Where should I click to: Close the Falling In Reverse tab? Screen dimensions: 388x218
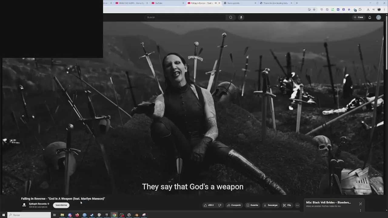coord(219,3)
